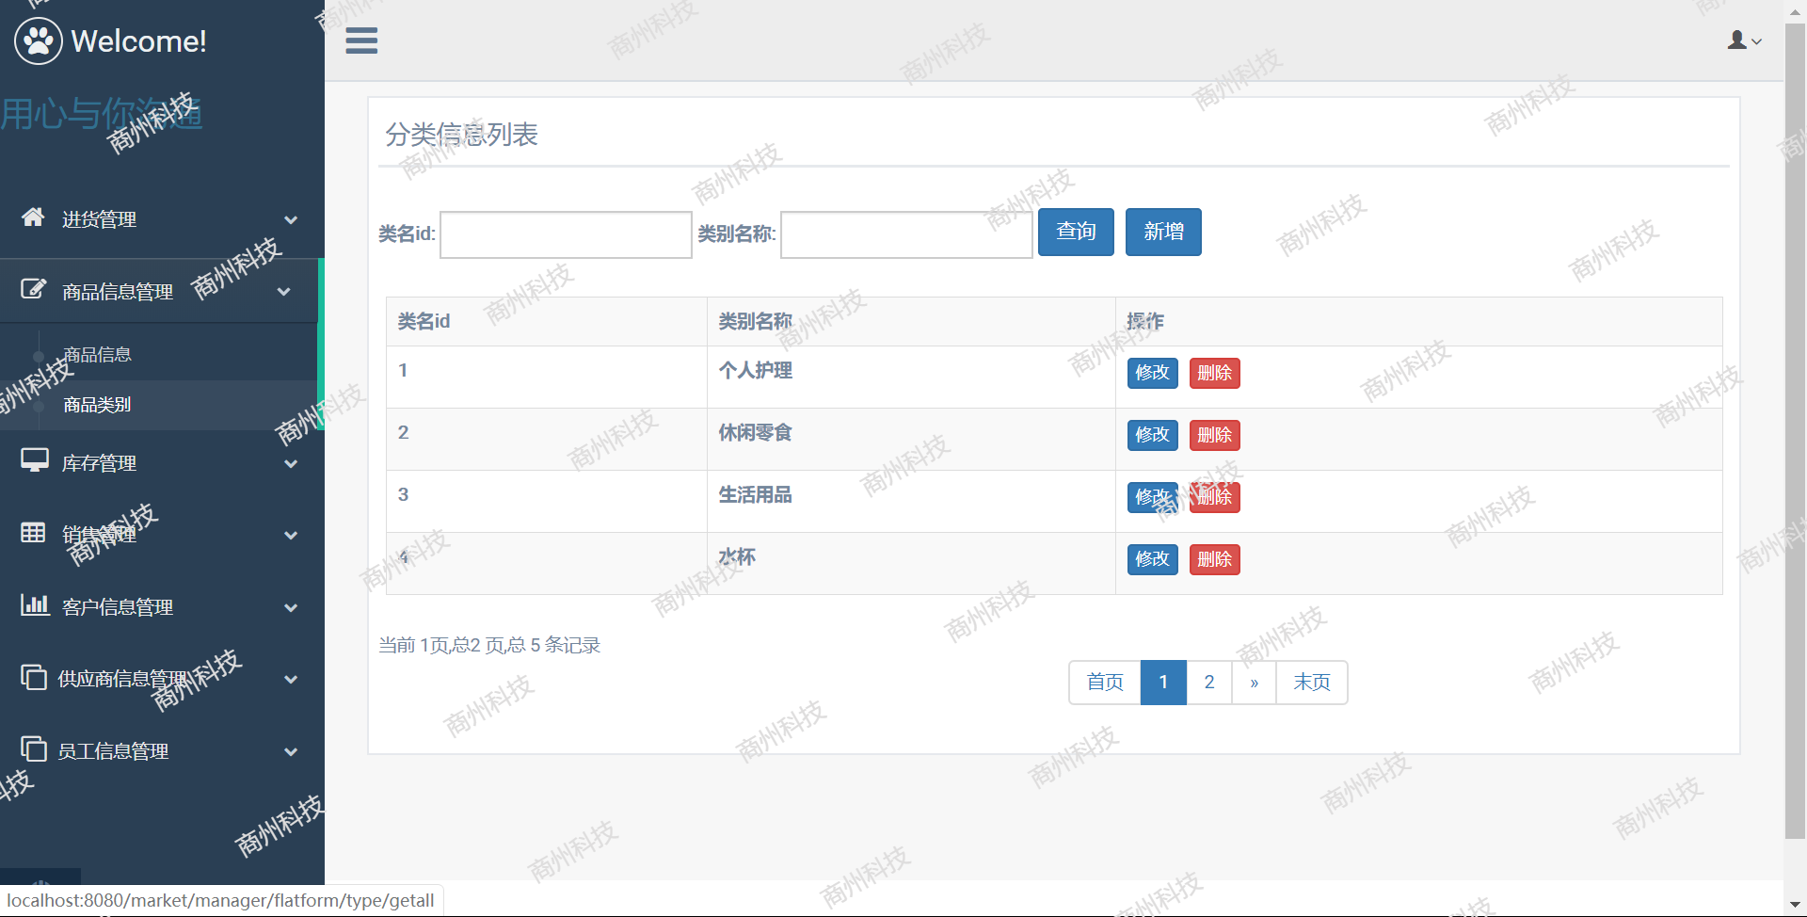The image size is (1807, 917).
Task: Expand the 进货管理 chevron
Action: tap(291, 219)
